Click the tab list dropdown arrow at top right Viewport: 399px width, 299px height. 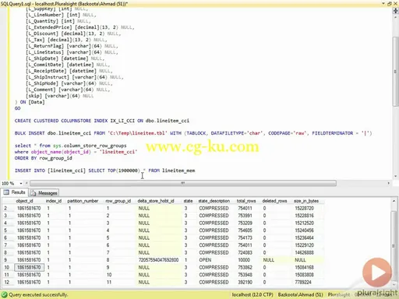pyautogui.click(x=383, y=3)
